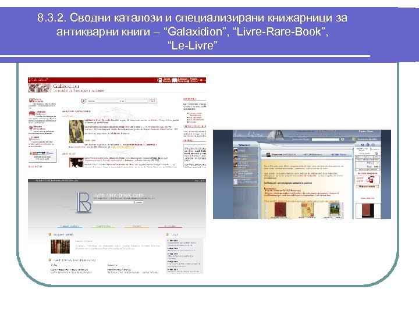Viewport: 419px width, 314px height.
Task: Open the dark book-cover thumbnail lower in Galaxidion's list
Action: tap(76, 162)
